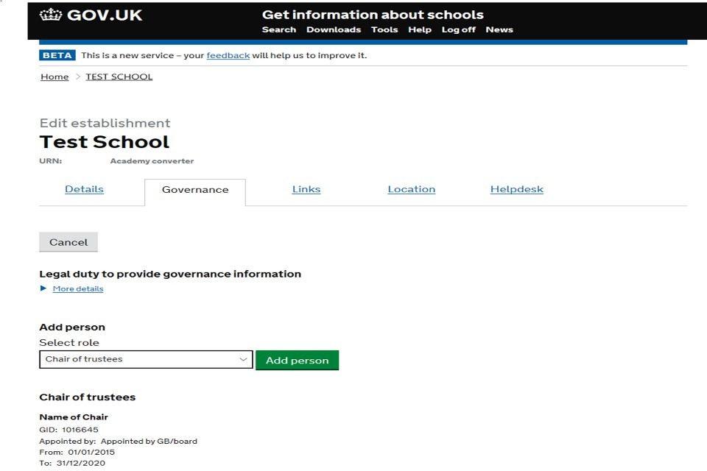This screenshot has height=471, width=707.
Task: Open the Location tab
Action: tap(411, 189)
